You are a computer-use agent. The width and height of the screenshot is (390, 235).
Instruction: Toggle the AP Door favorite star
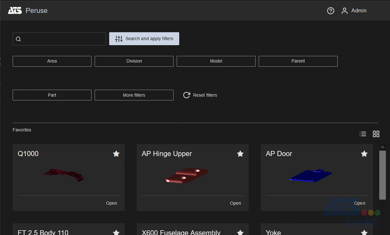pos(364,154)
